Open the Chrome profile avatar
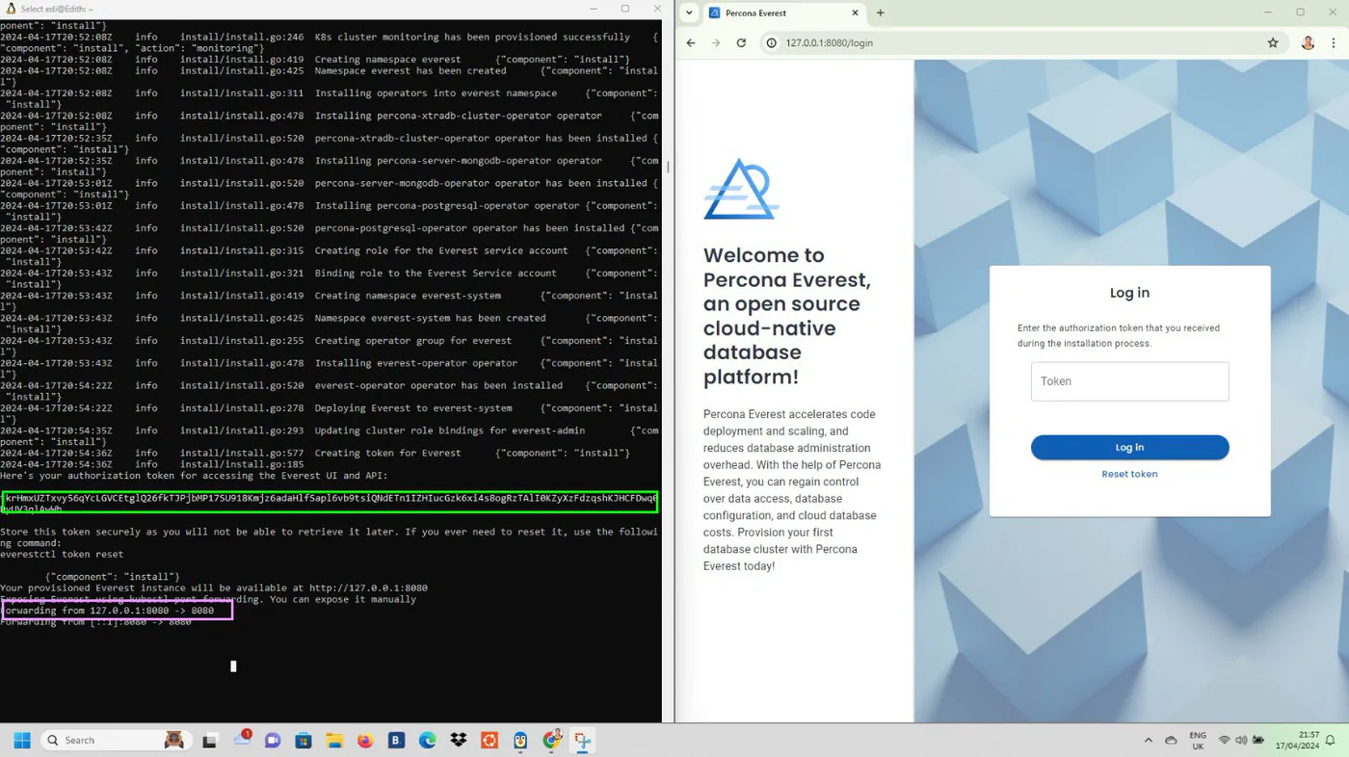Viewport: 1349px width, 757px height. (x=1308, y=42)
